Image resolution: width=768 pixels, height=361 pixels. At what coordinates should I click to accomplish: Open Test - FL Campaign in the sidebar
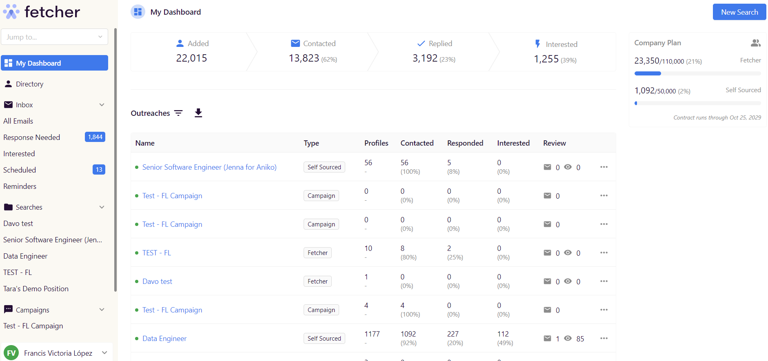coord(33,326)
